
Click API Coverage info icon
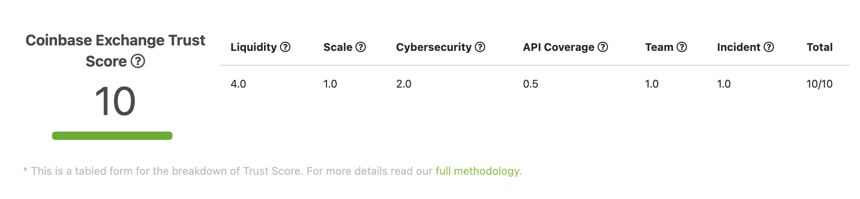(x=602, y=47)
